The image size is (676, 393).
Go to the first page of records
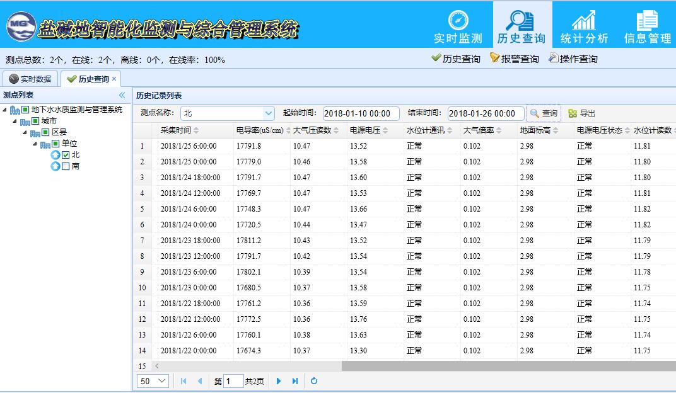click(184, 381)
